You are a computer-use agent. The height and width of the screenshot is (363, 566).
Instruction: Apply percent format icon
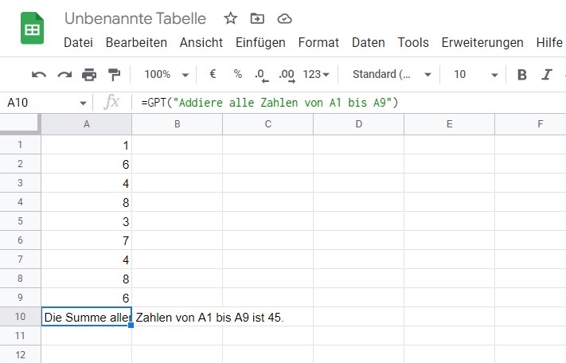pos(237,74)
